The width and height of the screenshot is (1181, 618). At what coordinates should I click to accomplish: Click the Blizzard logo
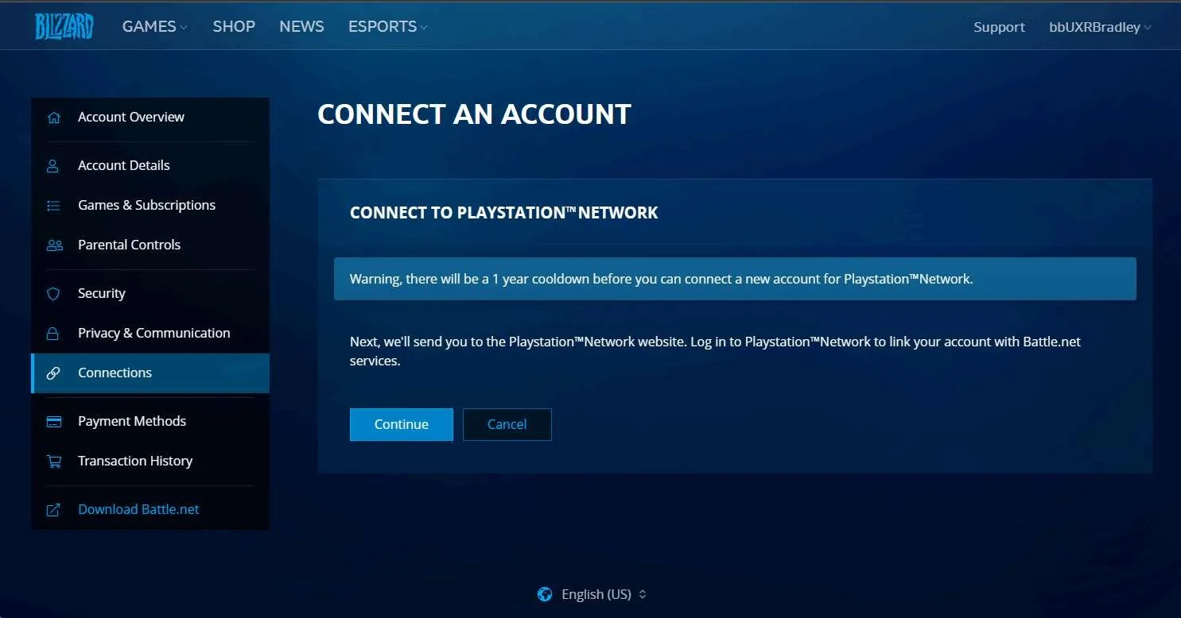coord(64,26)
